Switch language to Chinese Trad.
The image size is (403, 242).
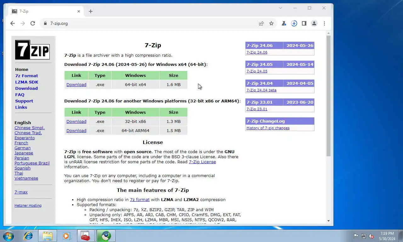(28, 133)
